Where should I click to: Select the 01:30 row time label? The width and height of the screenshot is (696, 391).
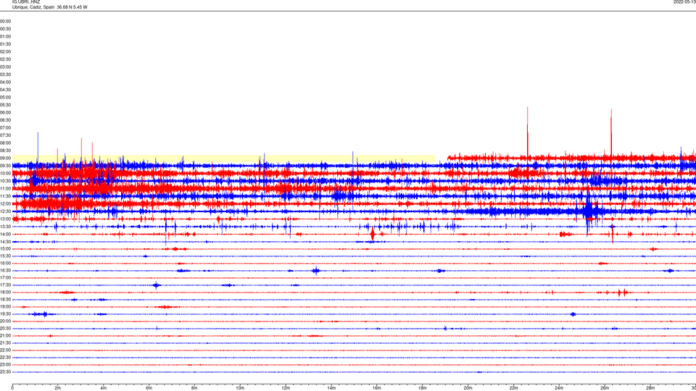5,44
